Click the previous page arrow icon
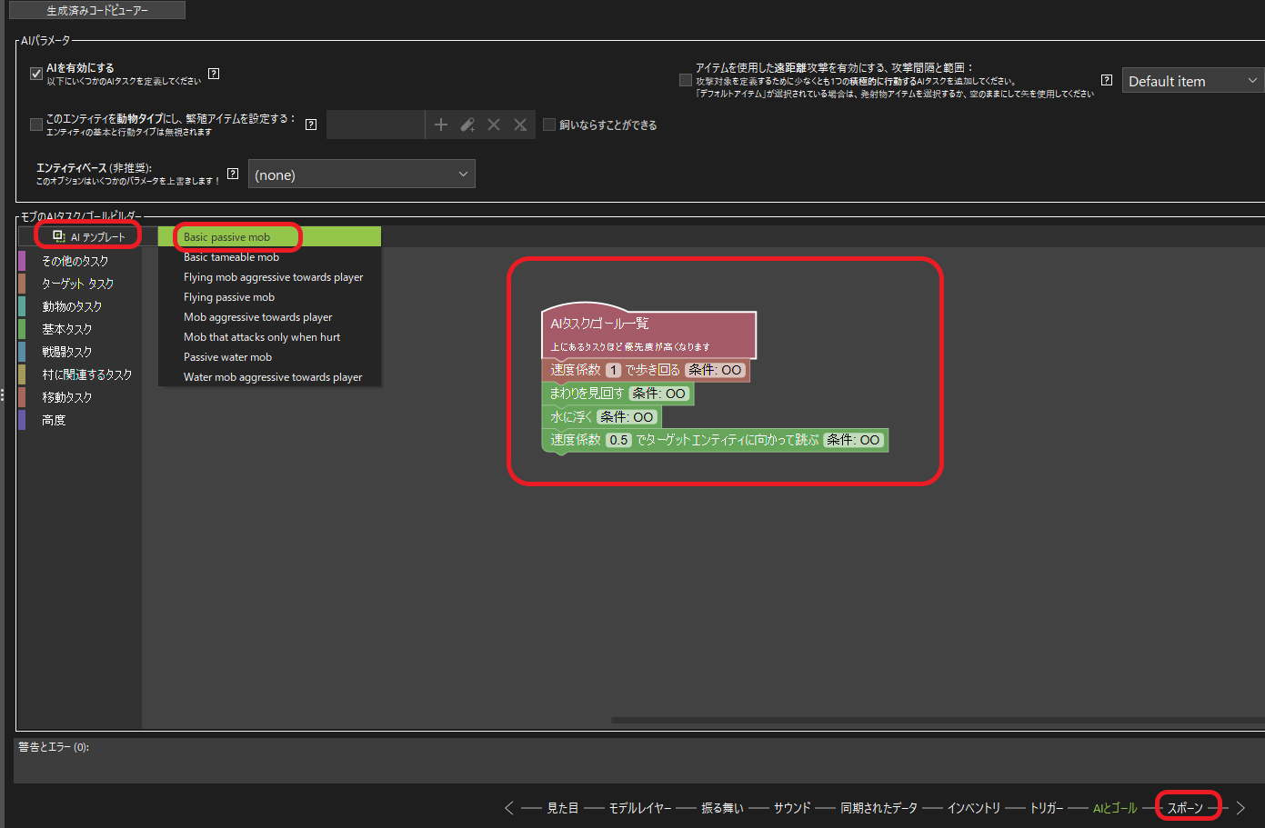The width and height of the screenshot is (1265, 828). (509, 808)
